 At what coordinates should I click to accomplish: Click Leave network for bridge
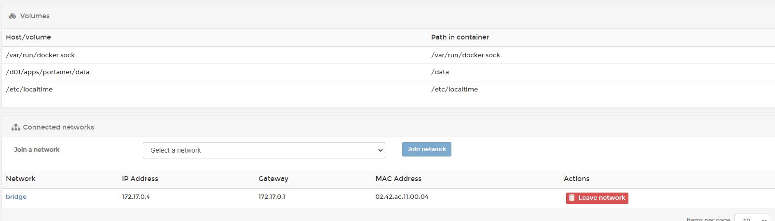tap(597, 198)
